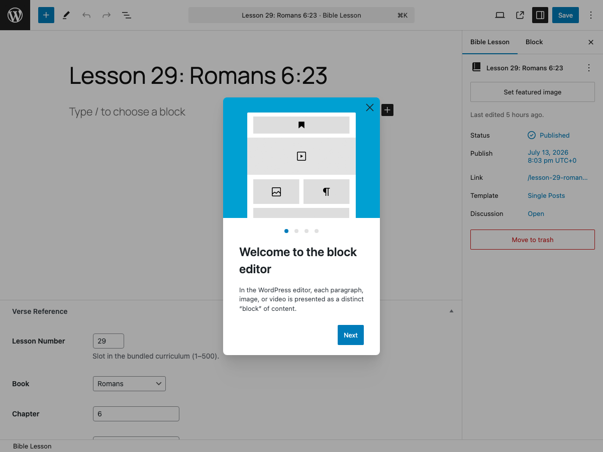
Task: Select the pencil Tools icon
Action: (66, 15)
